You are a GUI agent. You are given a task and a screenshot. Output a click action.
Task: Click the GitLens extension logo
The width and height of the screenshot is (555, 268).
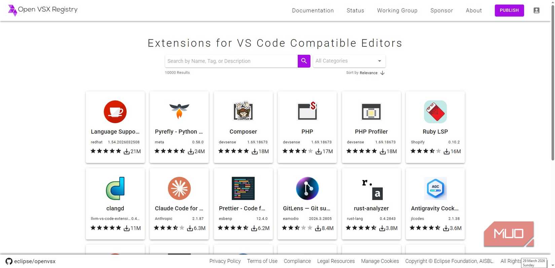click(307, 188)
